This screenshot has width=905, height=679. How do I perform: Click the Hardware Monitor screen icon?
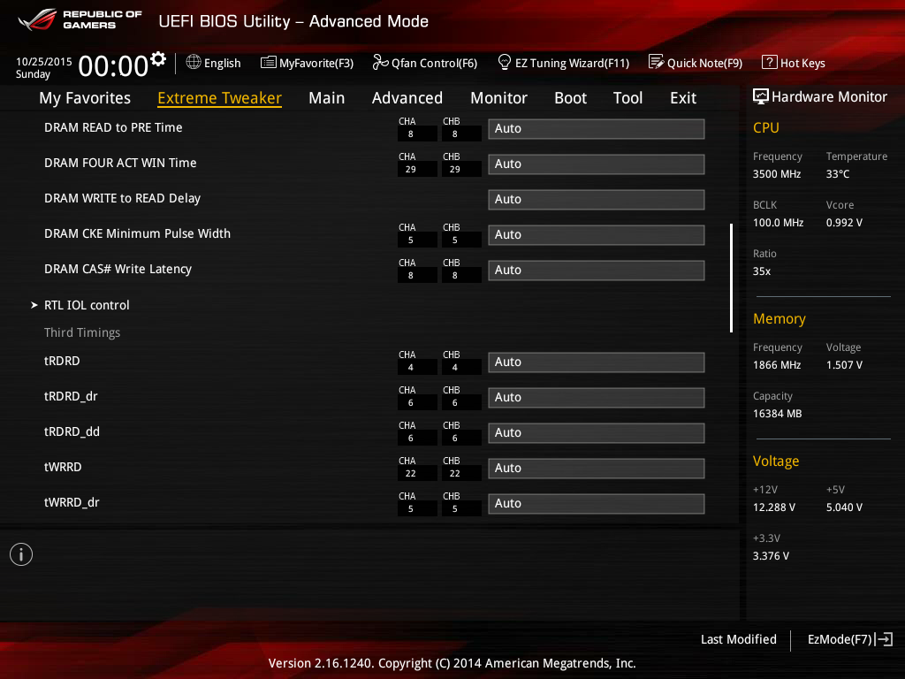(761, 96)
